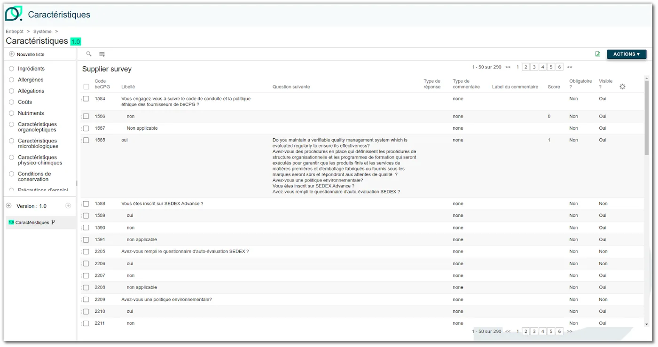Jump to last page at bottom pagination
Screen dimensions: 658x347
(570, 331)
